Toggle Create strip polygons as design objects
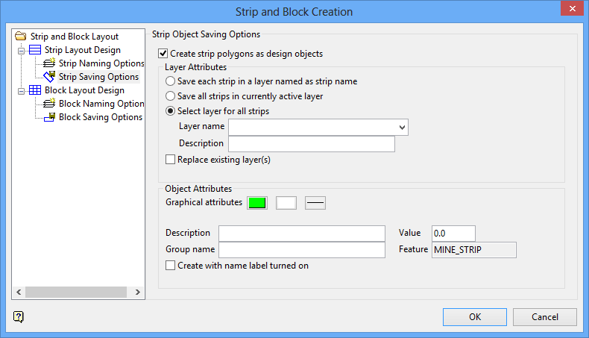The height and width of the screenshot is (338, 589). (x=163, y=54)
